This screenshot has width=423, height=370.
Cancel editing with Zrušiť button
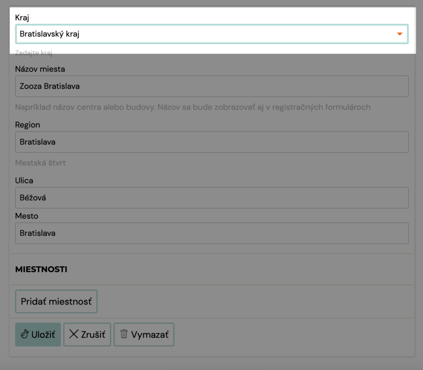pyautogui.click(x=87, y=334)
